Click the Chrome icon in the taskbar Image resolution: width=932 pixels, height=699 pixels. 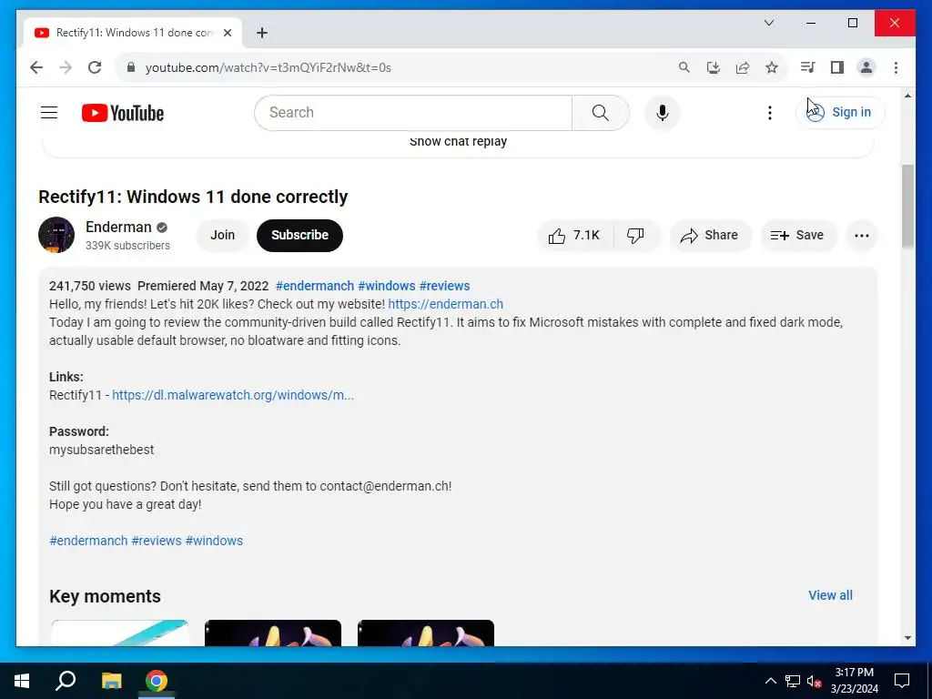point(157,681)
